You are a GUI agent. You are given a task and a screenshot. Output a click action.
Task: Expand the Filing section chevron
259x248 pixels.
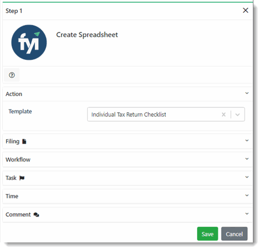[x=247, y=141]
